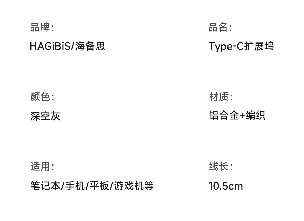Select the 深空灰 color value
Image resolution: width=304 pixels, height=221 pixels.
tap(45, 116)
